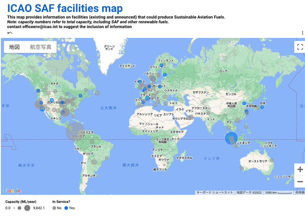
Task: Click the undo arrow icon above the map
Action: (x=10, y=33)
